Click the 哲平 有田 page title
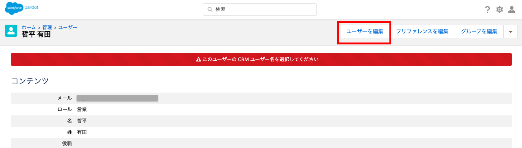The image size is (522, 148). (36, 35)
